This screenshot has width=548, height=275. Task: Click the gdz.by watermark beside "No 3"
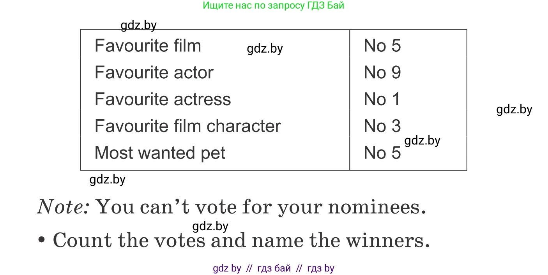422,141
